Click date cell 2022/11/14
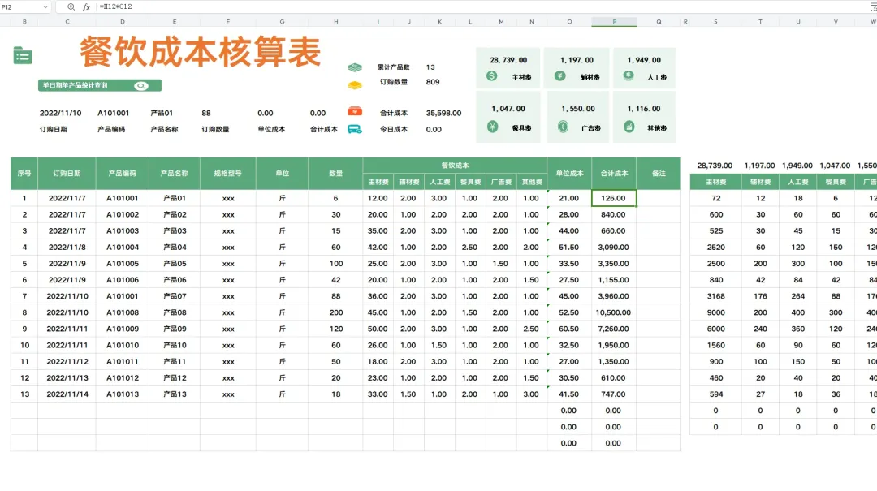 [x=67, y=394]
